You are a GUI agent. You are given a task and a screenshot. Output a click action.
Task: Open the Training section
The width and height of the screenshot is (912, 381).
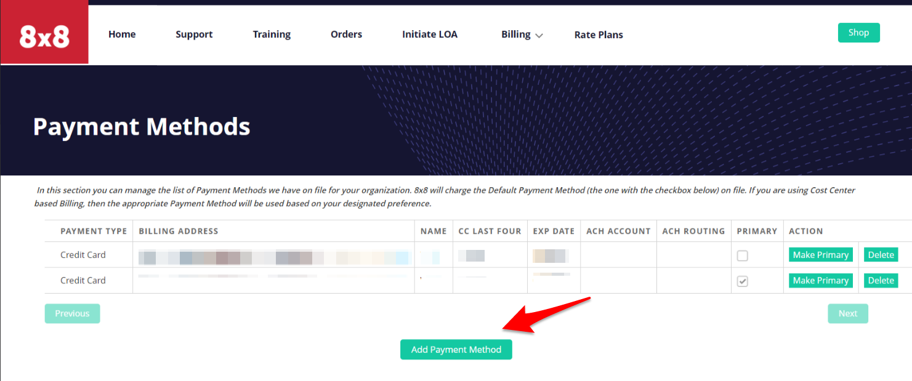point(272,34)
